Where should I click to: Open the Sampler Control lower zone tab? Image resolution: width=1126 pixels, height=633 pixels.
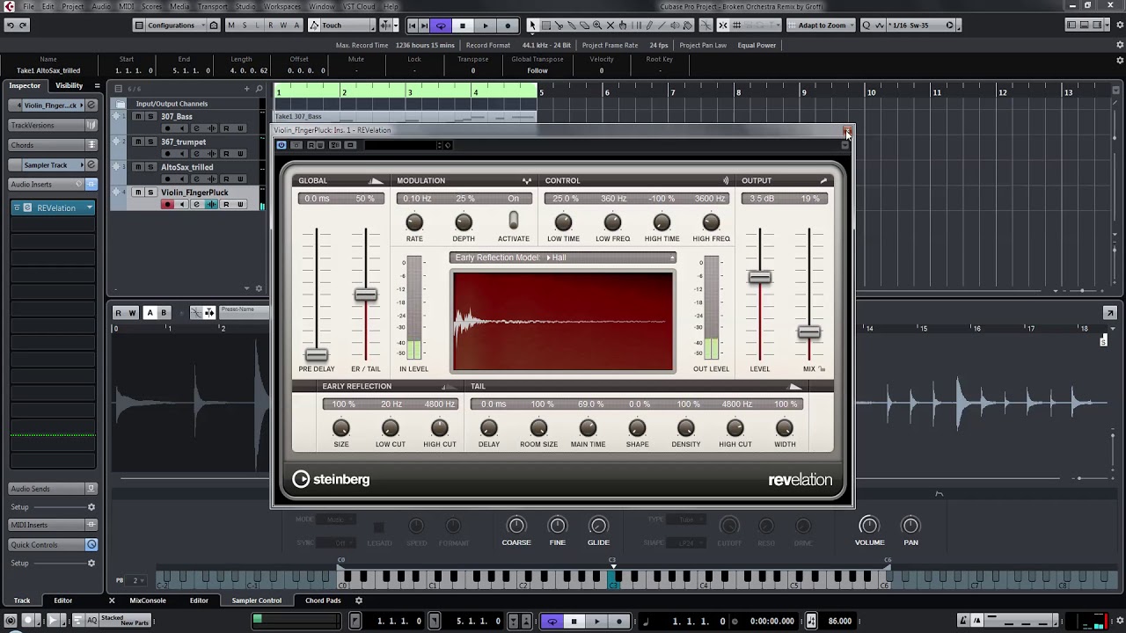[257, 600]
